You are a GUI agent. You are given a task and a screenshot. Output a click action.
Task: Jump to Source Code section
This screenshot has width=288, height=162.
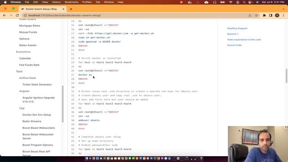(234, 45)
